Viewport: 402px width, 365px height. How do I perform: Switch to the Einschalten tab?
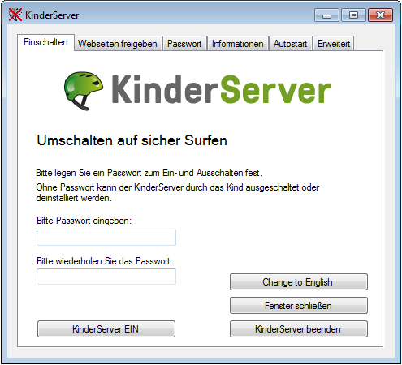pyautogui.click(x=45, y=42)
